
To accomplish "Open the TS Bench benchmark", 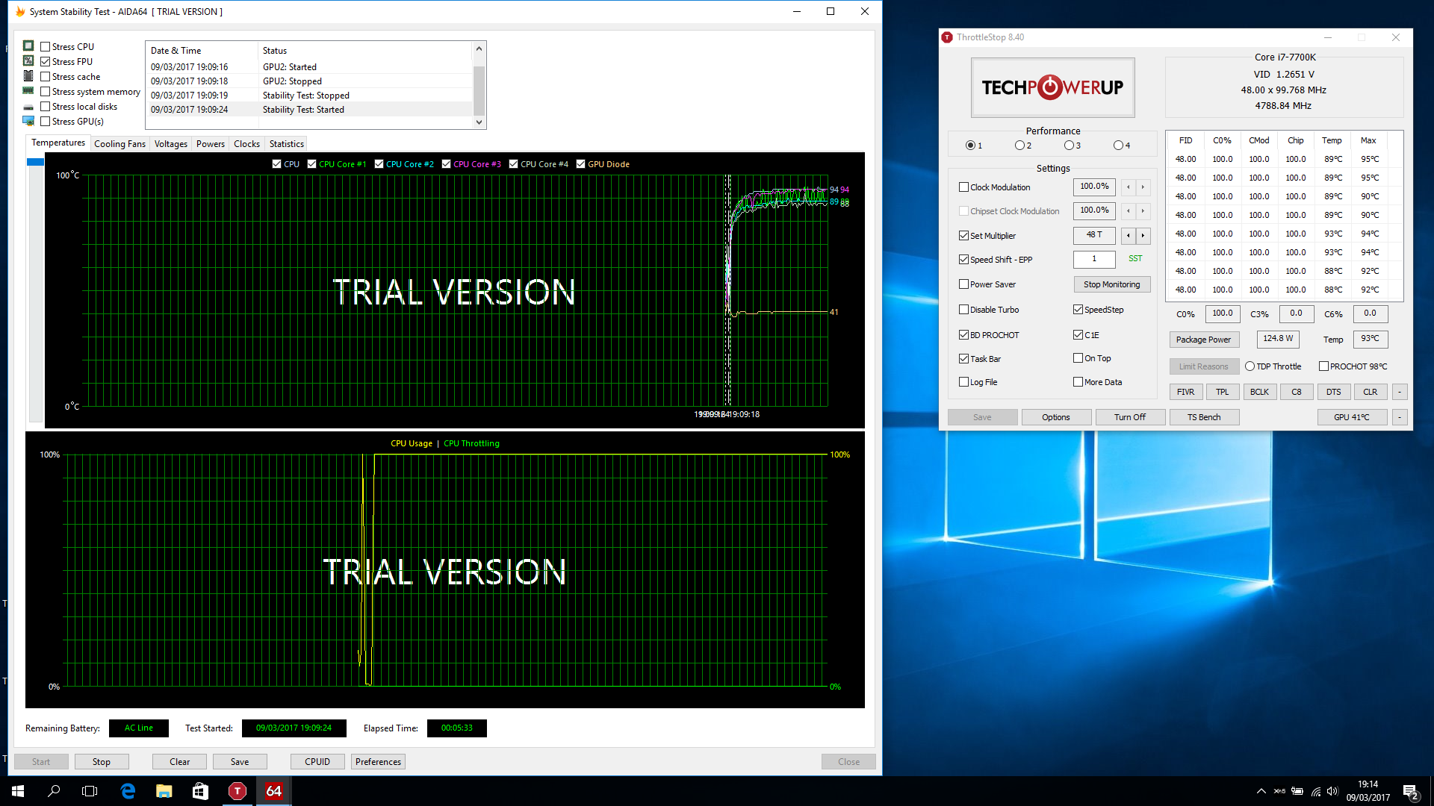I will (x=1204, y=417).
